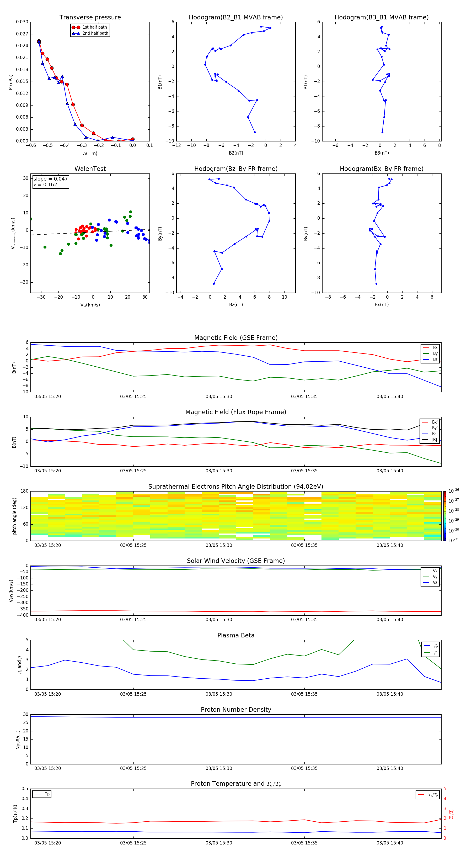This screenshot has height=866, width=472.
Task: Select the '2nd half path' legend entry
Action: click(90, 33)
